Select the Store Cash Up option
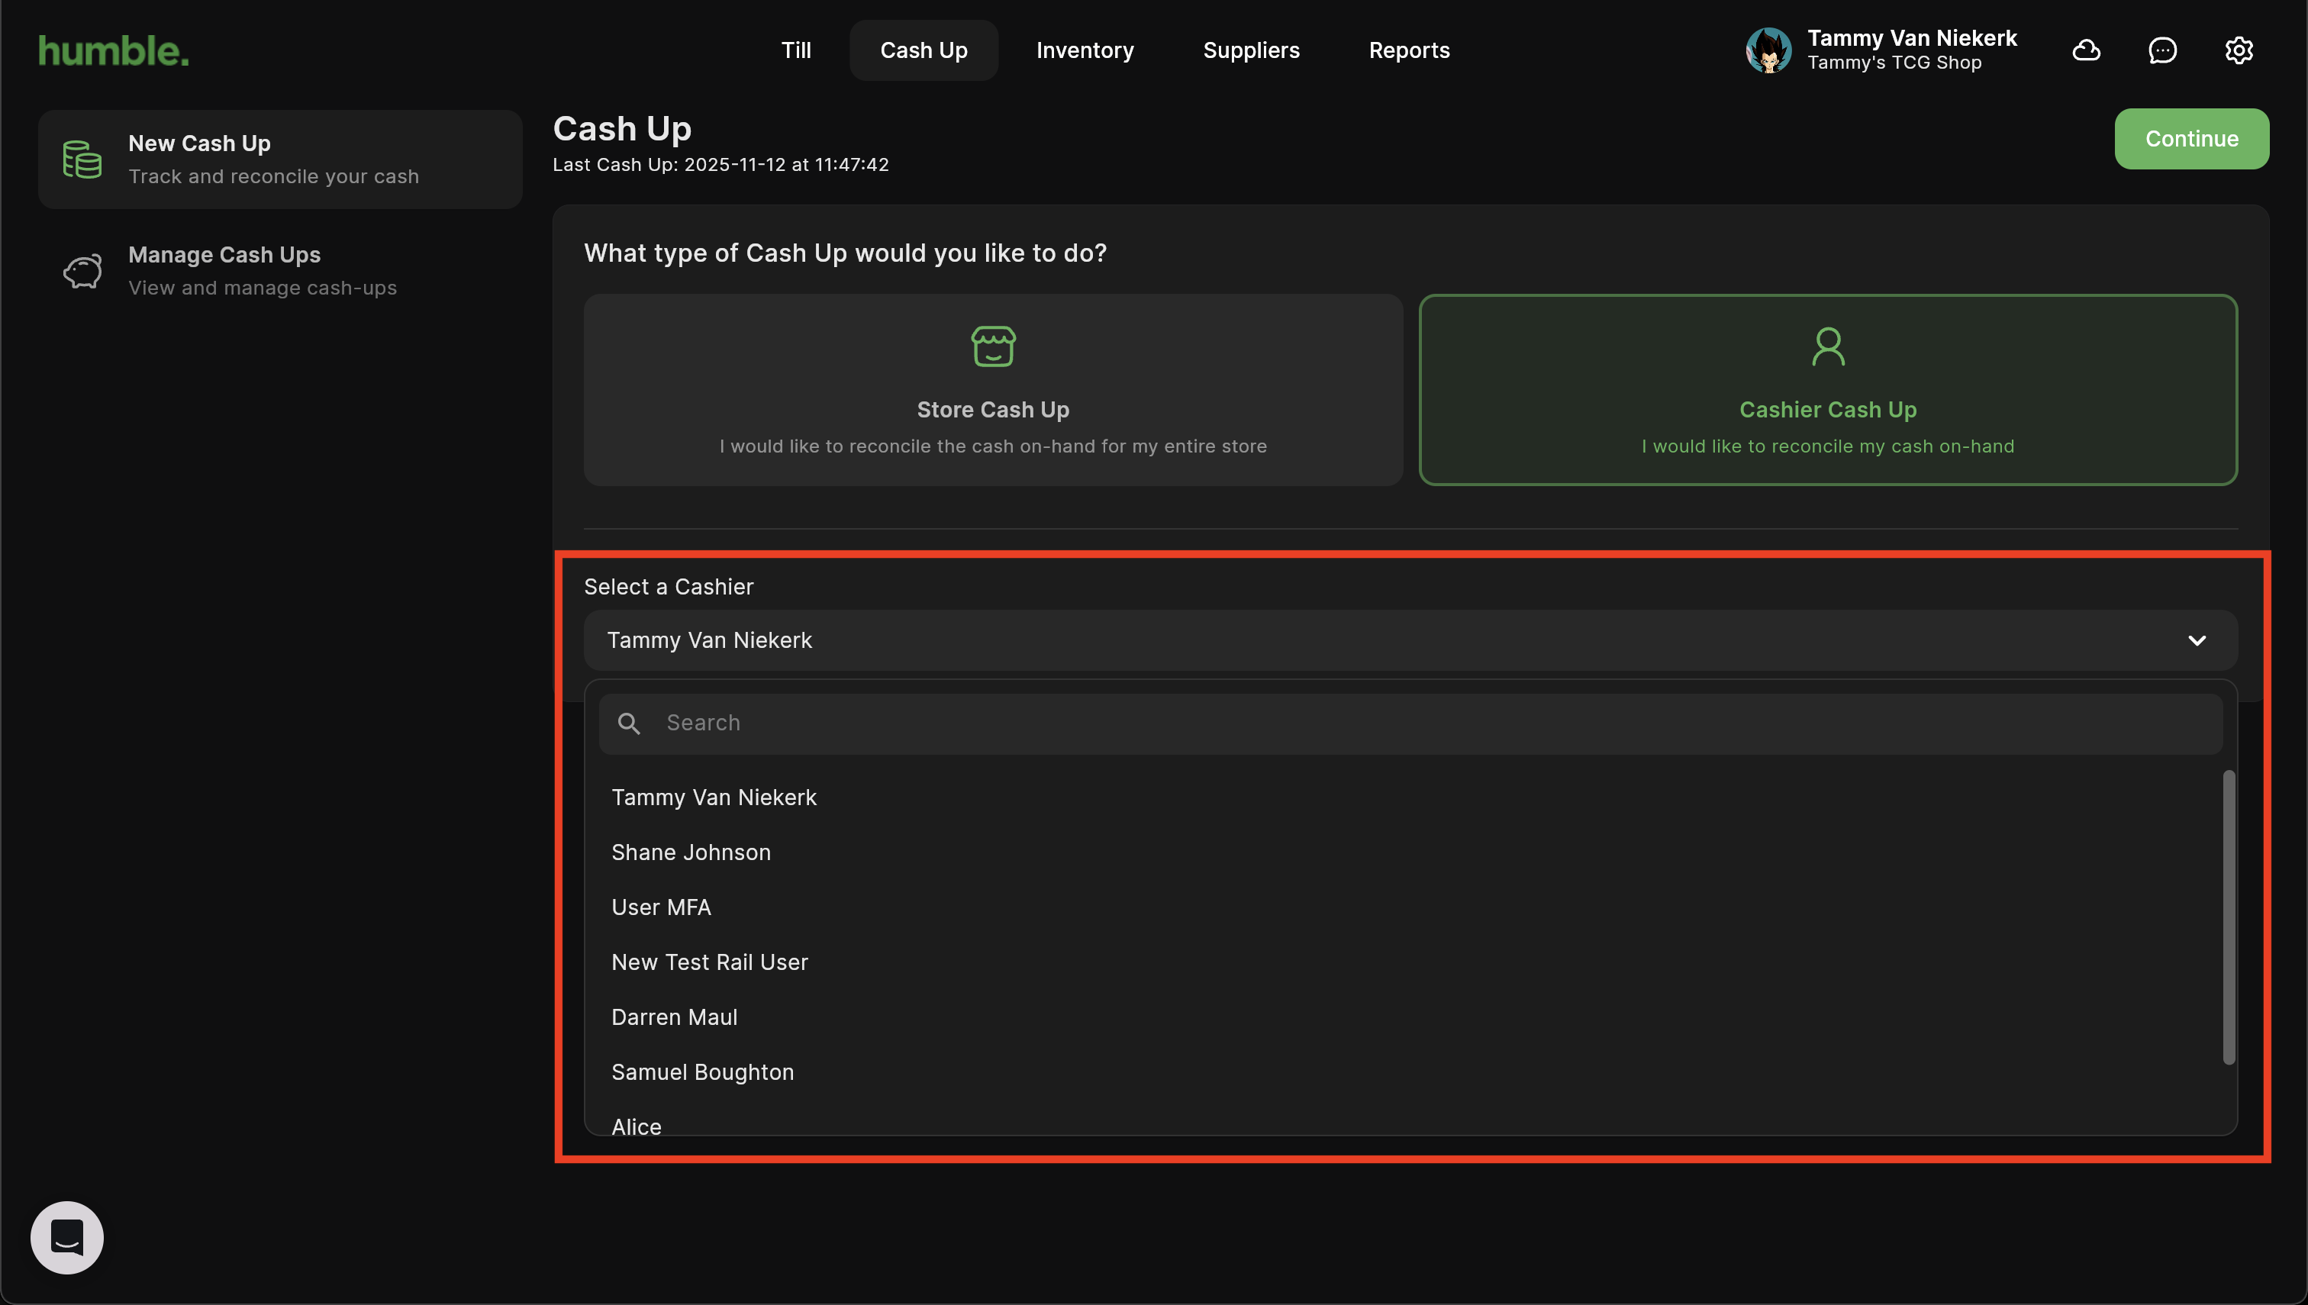This screenshot has height=1305, width=2308. [x=992, y=390]
